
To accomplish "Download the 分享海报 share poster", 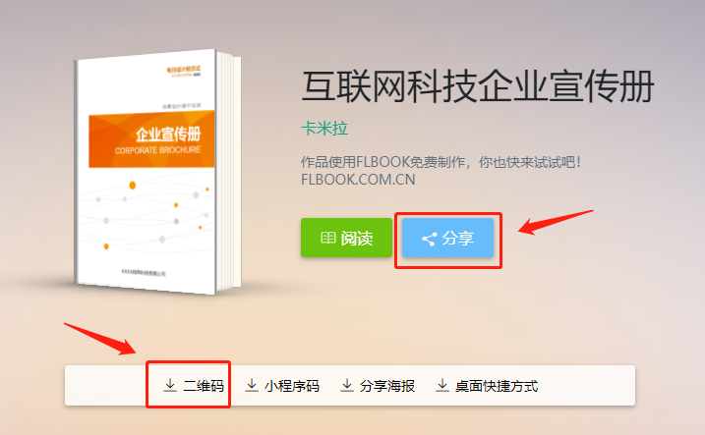I will (378, 386).
